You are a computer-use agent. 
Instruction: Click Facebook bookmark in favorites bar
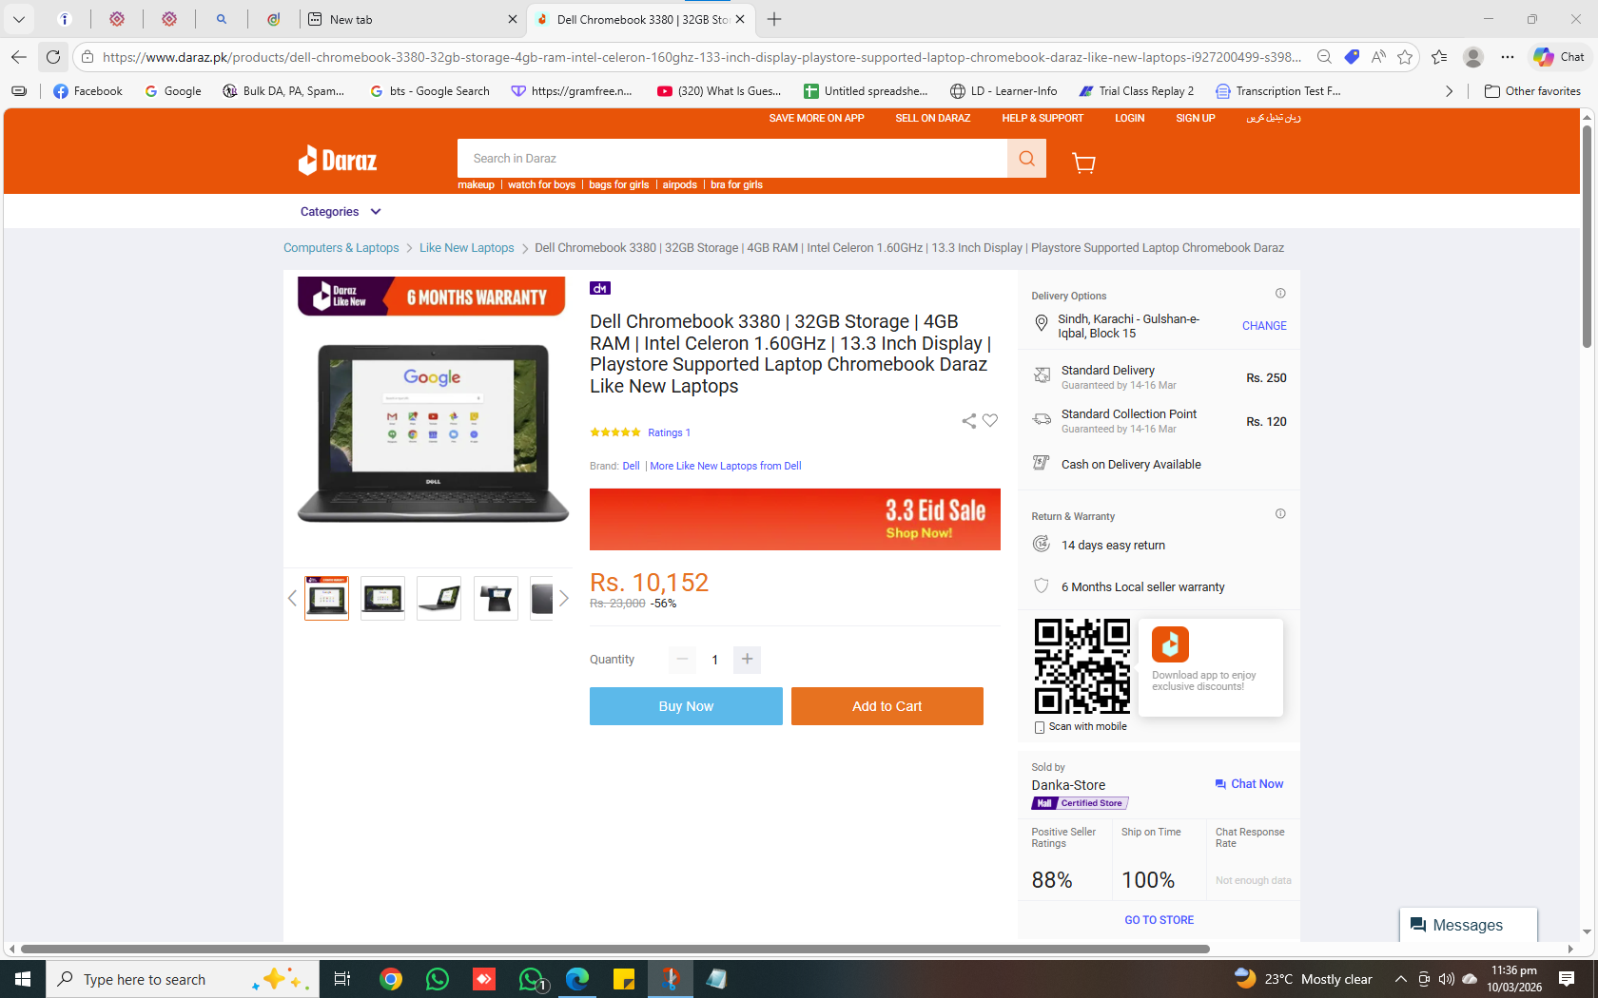[x=88, y=91]
